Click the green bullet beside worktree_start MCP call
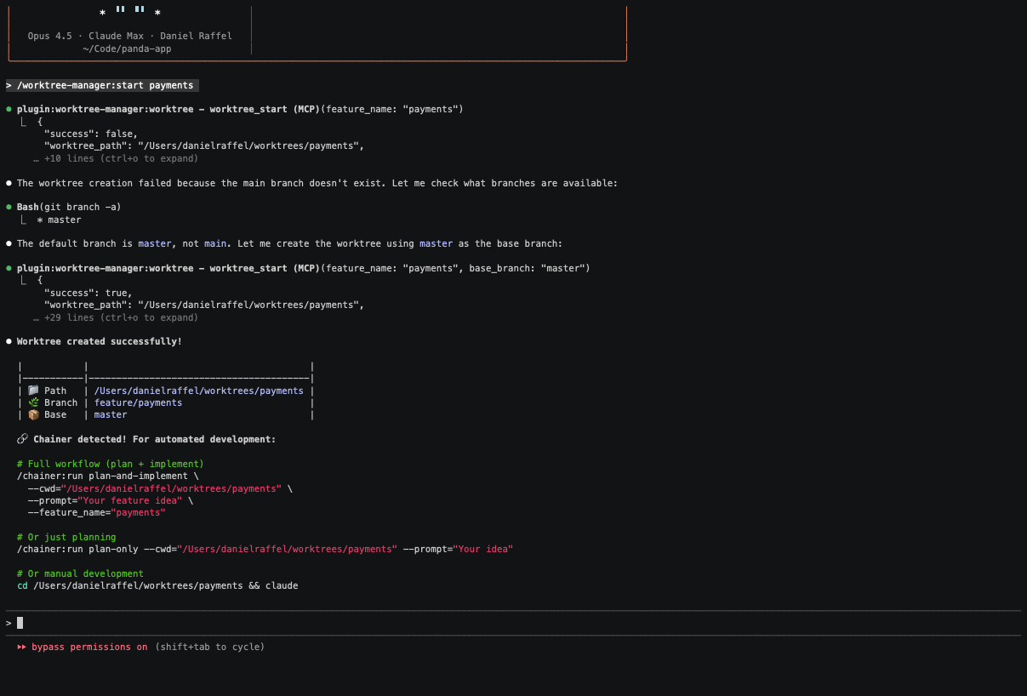Image resolution: width=1027 pixels, height=696 pixels. [x=9, y=109]
